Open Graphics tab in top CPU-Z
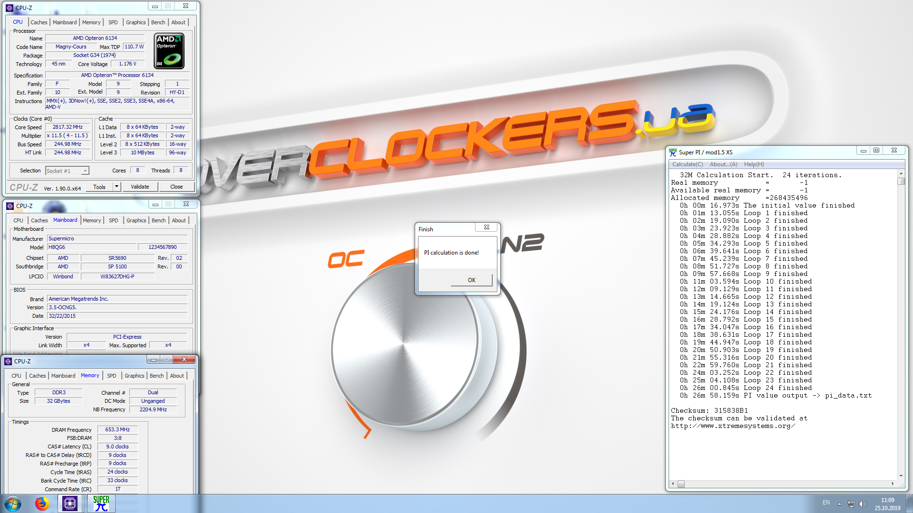This screenshot has width=913, height=513. click(136, 22)
